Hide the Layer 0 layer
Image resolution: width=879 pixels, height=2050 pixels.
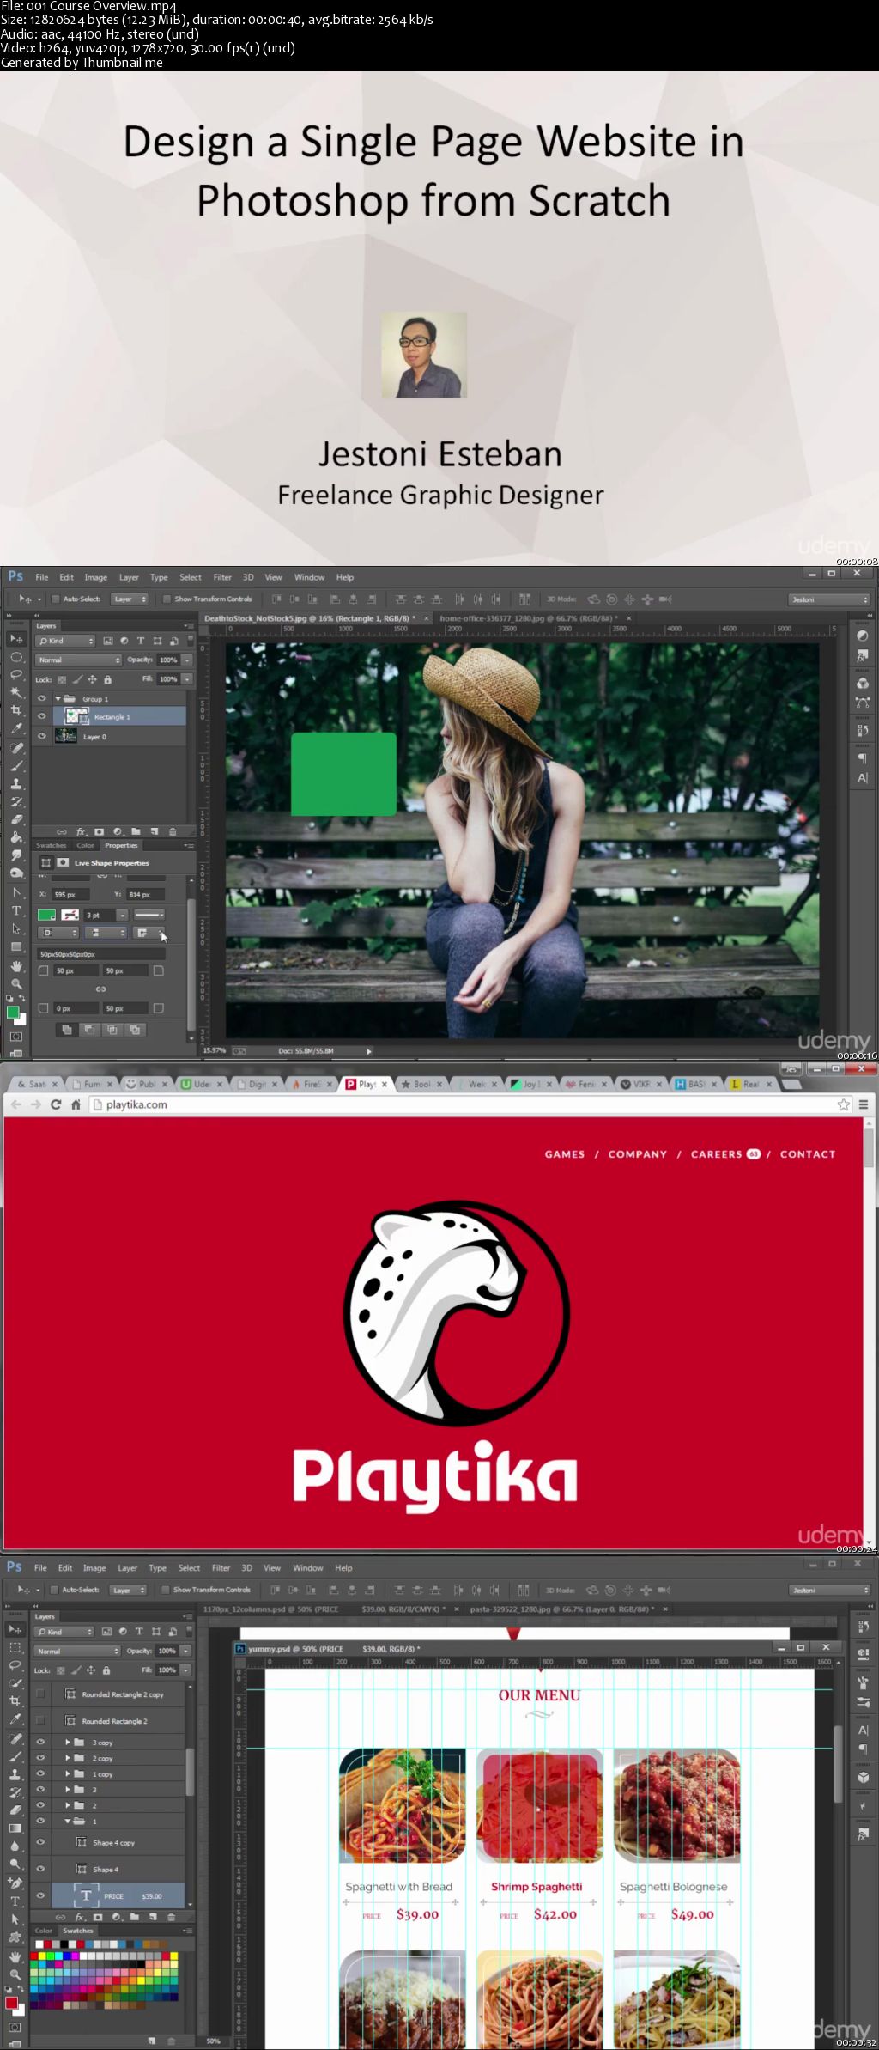click(x=41, y=736)
